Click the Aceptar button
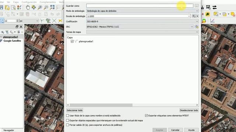Screen dimensions: 236x132 pyautogui.click(x=159, y=130)
